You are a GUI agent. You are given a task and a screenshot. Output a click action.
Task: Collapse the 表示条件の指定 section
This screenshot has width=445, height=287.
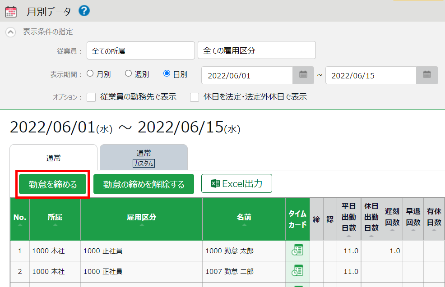[x=11, y=32]
